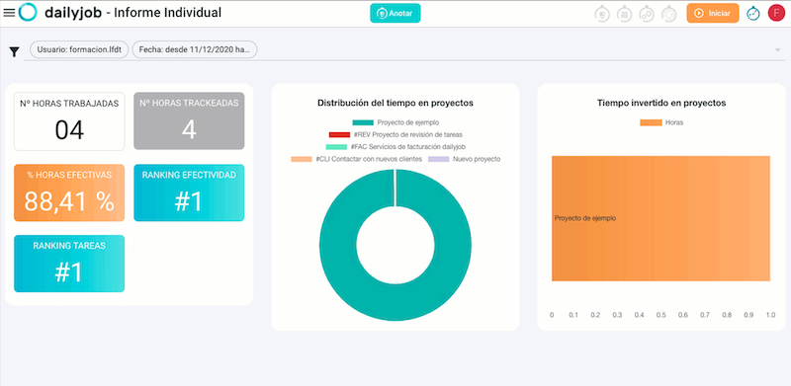This screenshot has height=386, width=791.
Task: Select the Usuario: formacion.lfdt filter chip
Action: [x=79, y=50]
